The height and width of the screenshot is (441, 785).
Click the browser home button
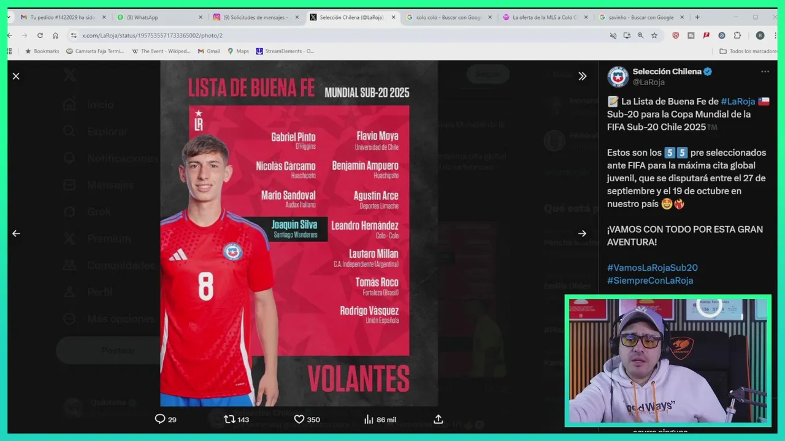[55, 36]
